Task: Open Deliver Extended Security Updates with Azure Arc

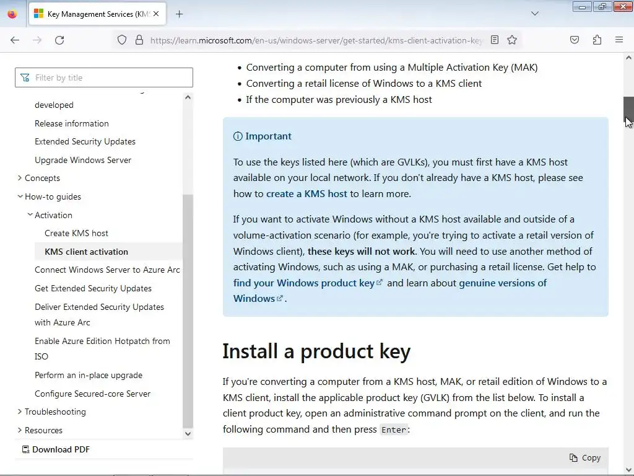Action: pyautogui.click(x=99, y=314)
